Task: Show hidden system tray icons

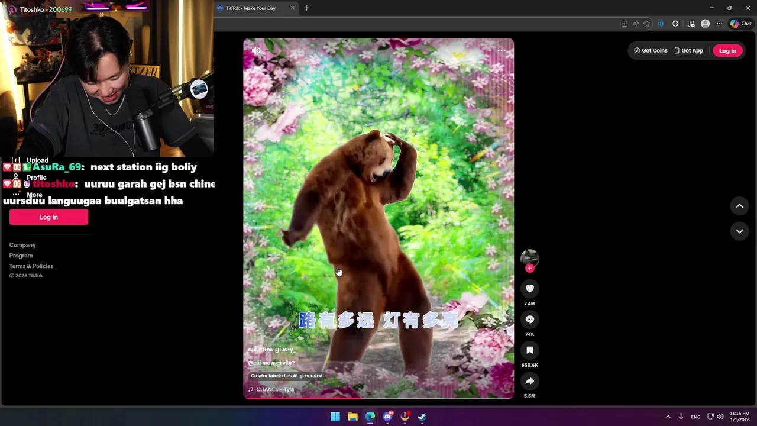Action: pyautogui.click(x=668, y=417)
